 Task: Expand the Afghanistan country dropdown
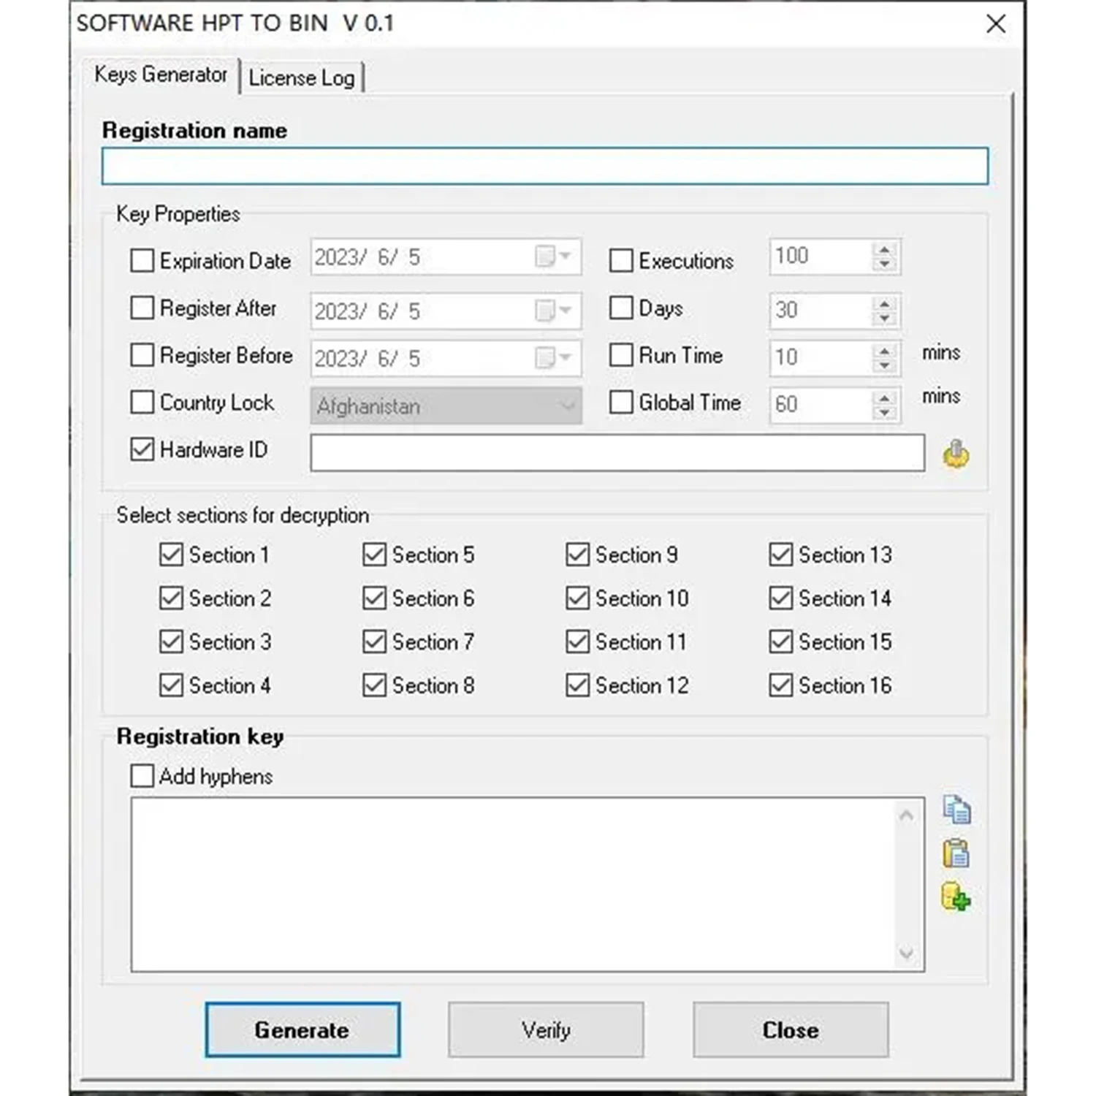[x=566, y=406]
